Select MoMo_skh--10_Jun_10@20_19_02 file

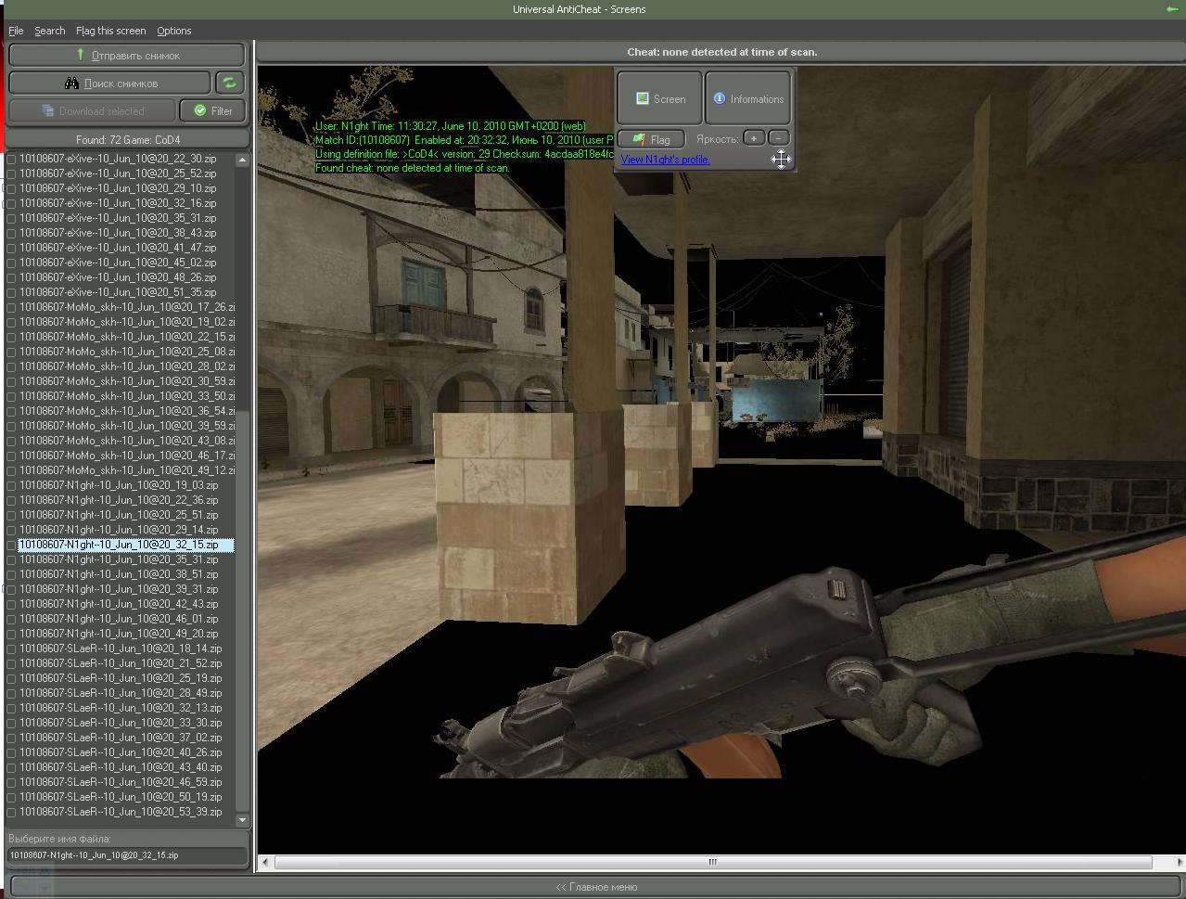click(127, 322)
